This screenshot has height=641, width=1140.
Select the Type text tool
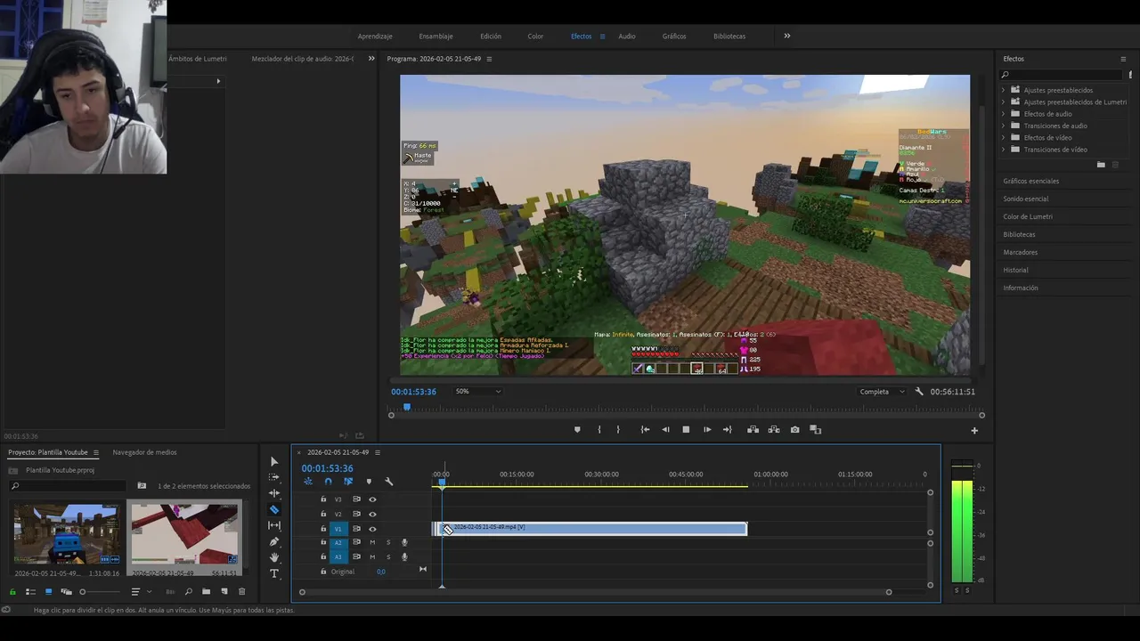(274, 573)
